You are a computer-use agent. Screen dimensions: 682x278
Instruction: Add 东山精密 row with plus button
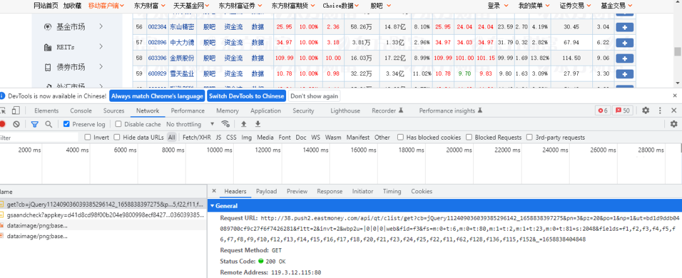click(x=624, y=27)
